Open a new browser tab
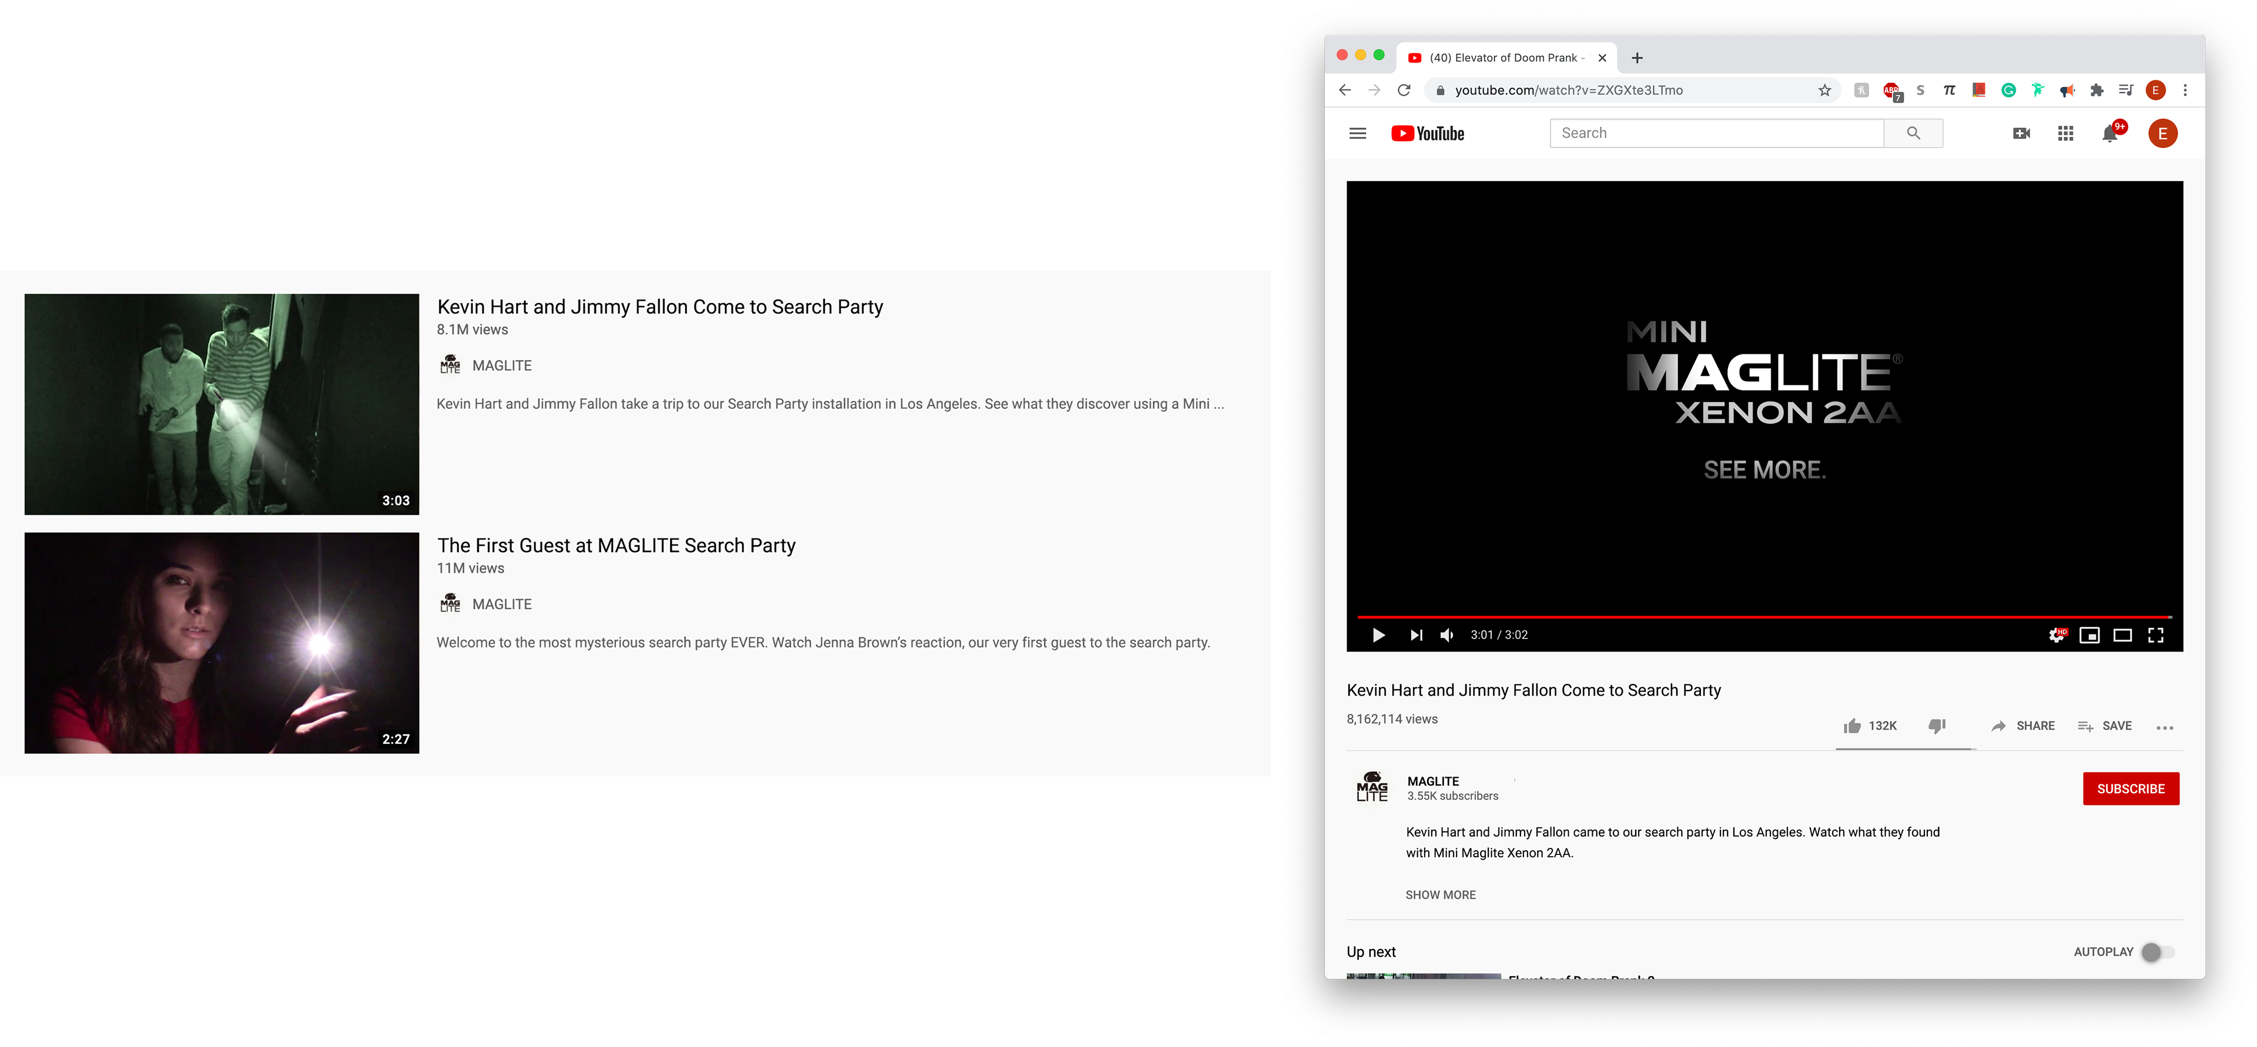This screenshot has width=2257, height=1047. [1637, 58]
